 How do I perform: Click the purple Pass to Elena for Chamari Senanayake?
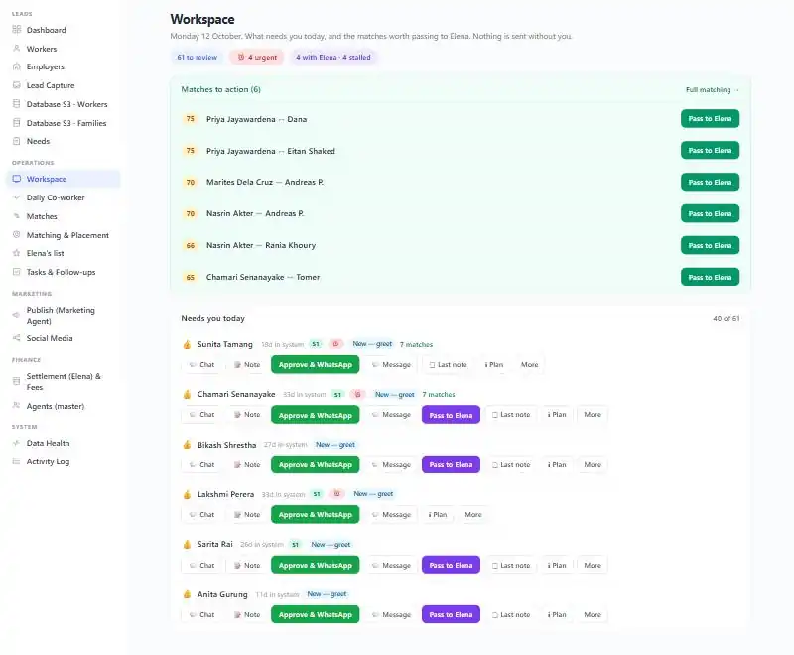tap(451, 415)
